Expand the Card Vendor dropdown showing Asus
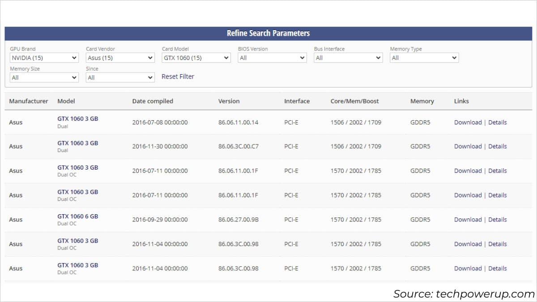This screenshot has width=537, height=302. tap(120, 58)
